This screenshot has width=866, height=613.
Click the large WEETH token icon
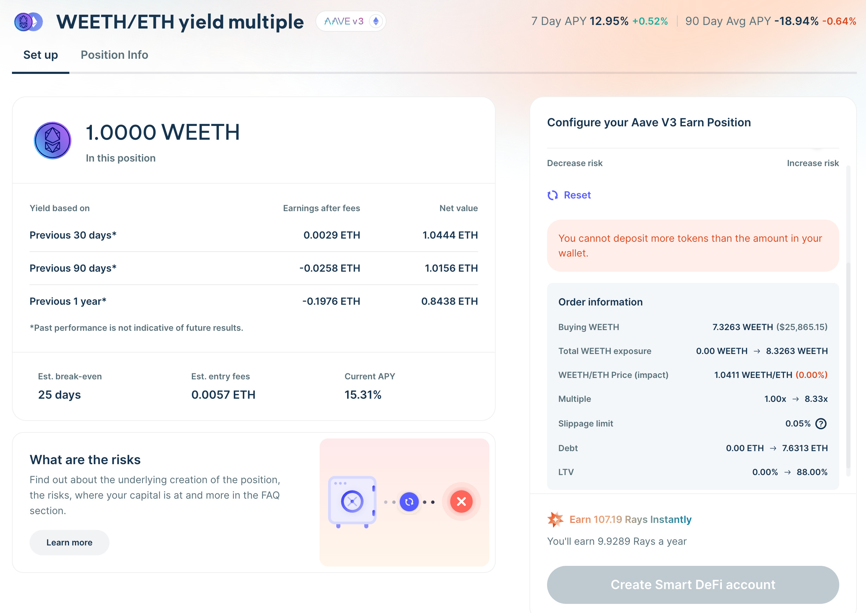pyautogui.click(x=52, y=140)
